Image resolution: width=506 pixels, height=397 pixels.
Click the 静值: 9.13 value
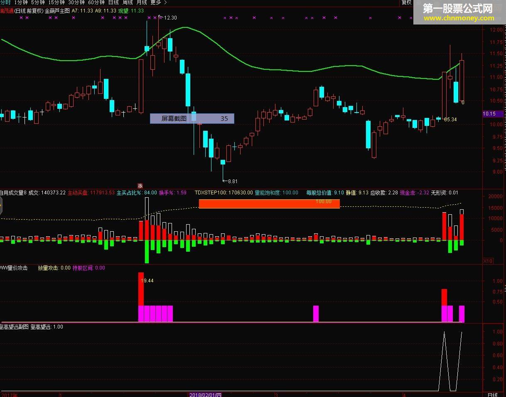click(357, 193)
